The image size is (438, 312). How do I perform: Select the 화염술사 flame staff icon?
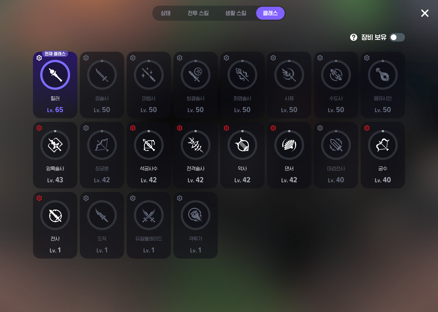pyautogui.click(x=242, y=75)
